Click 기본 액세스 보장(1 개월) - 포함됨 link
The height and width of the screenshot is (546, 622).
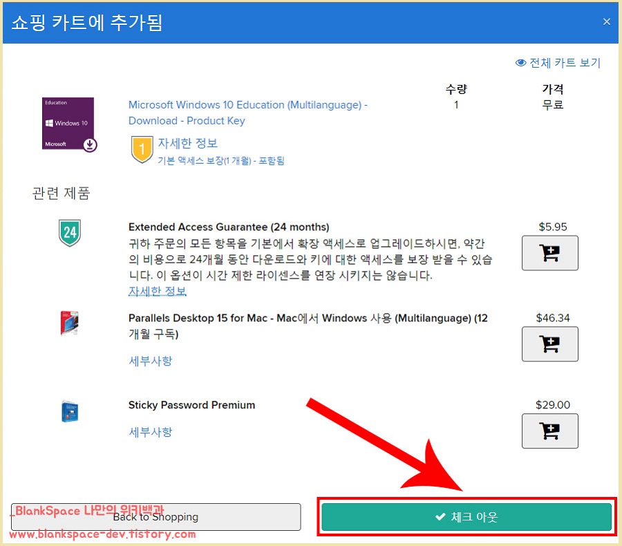(x=221, y=161)
